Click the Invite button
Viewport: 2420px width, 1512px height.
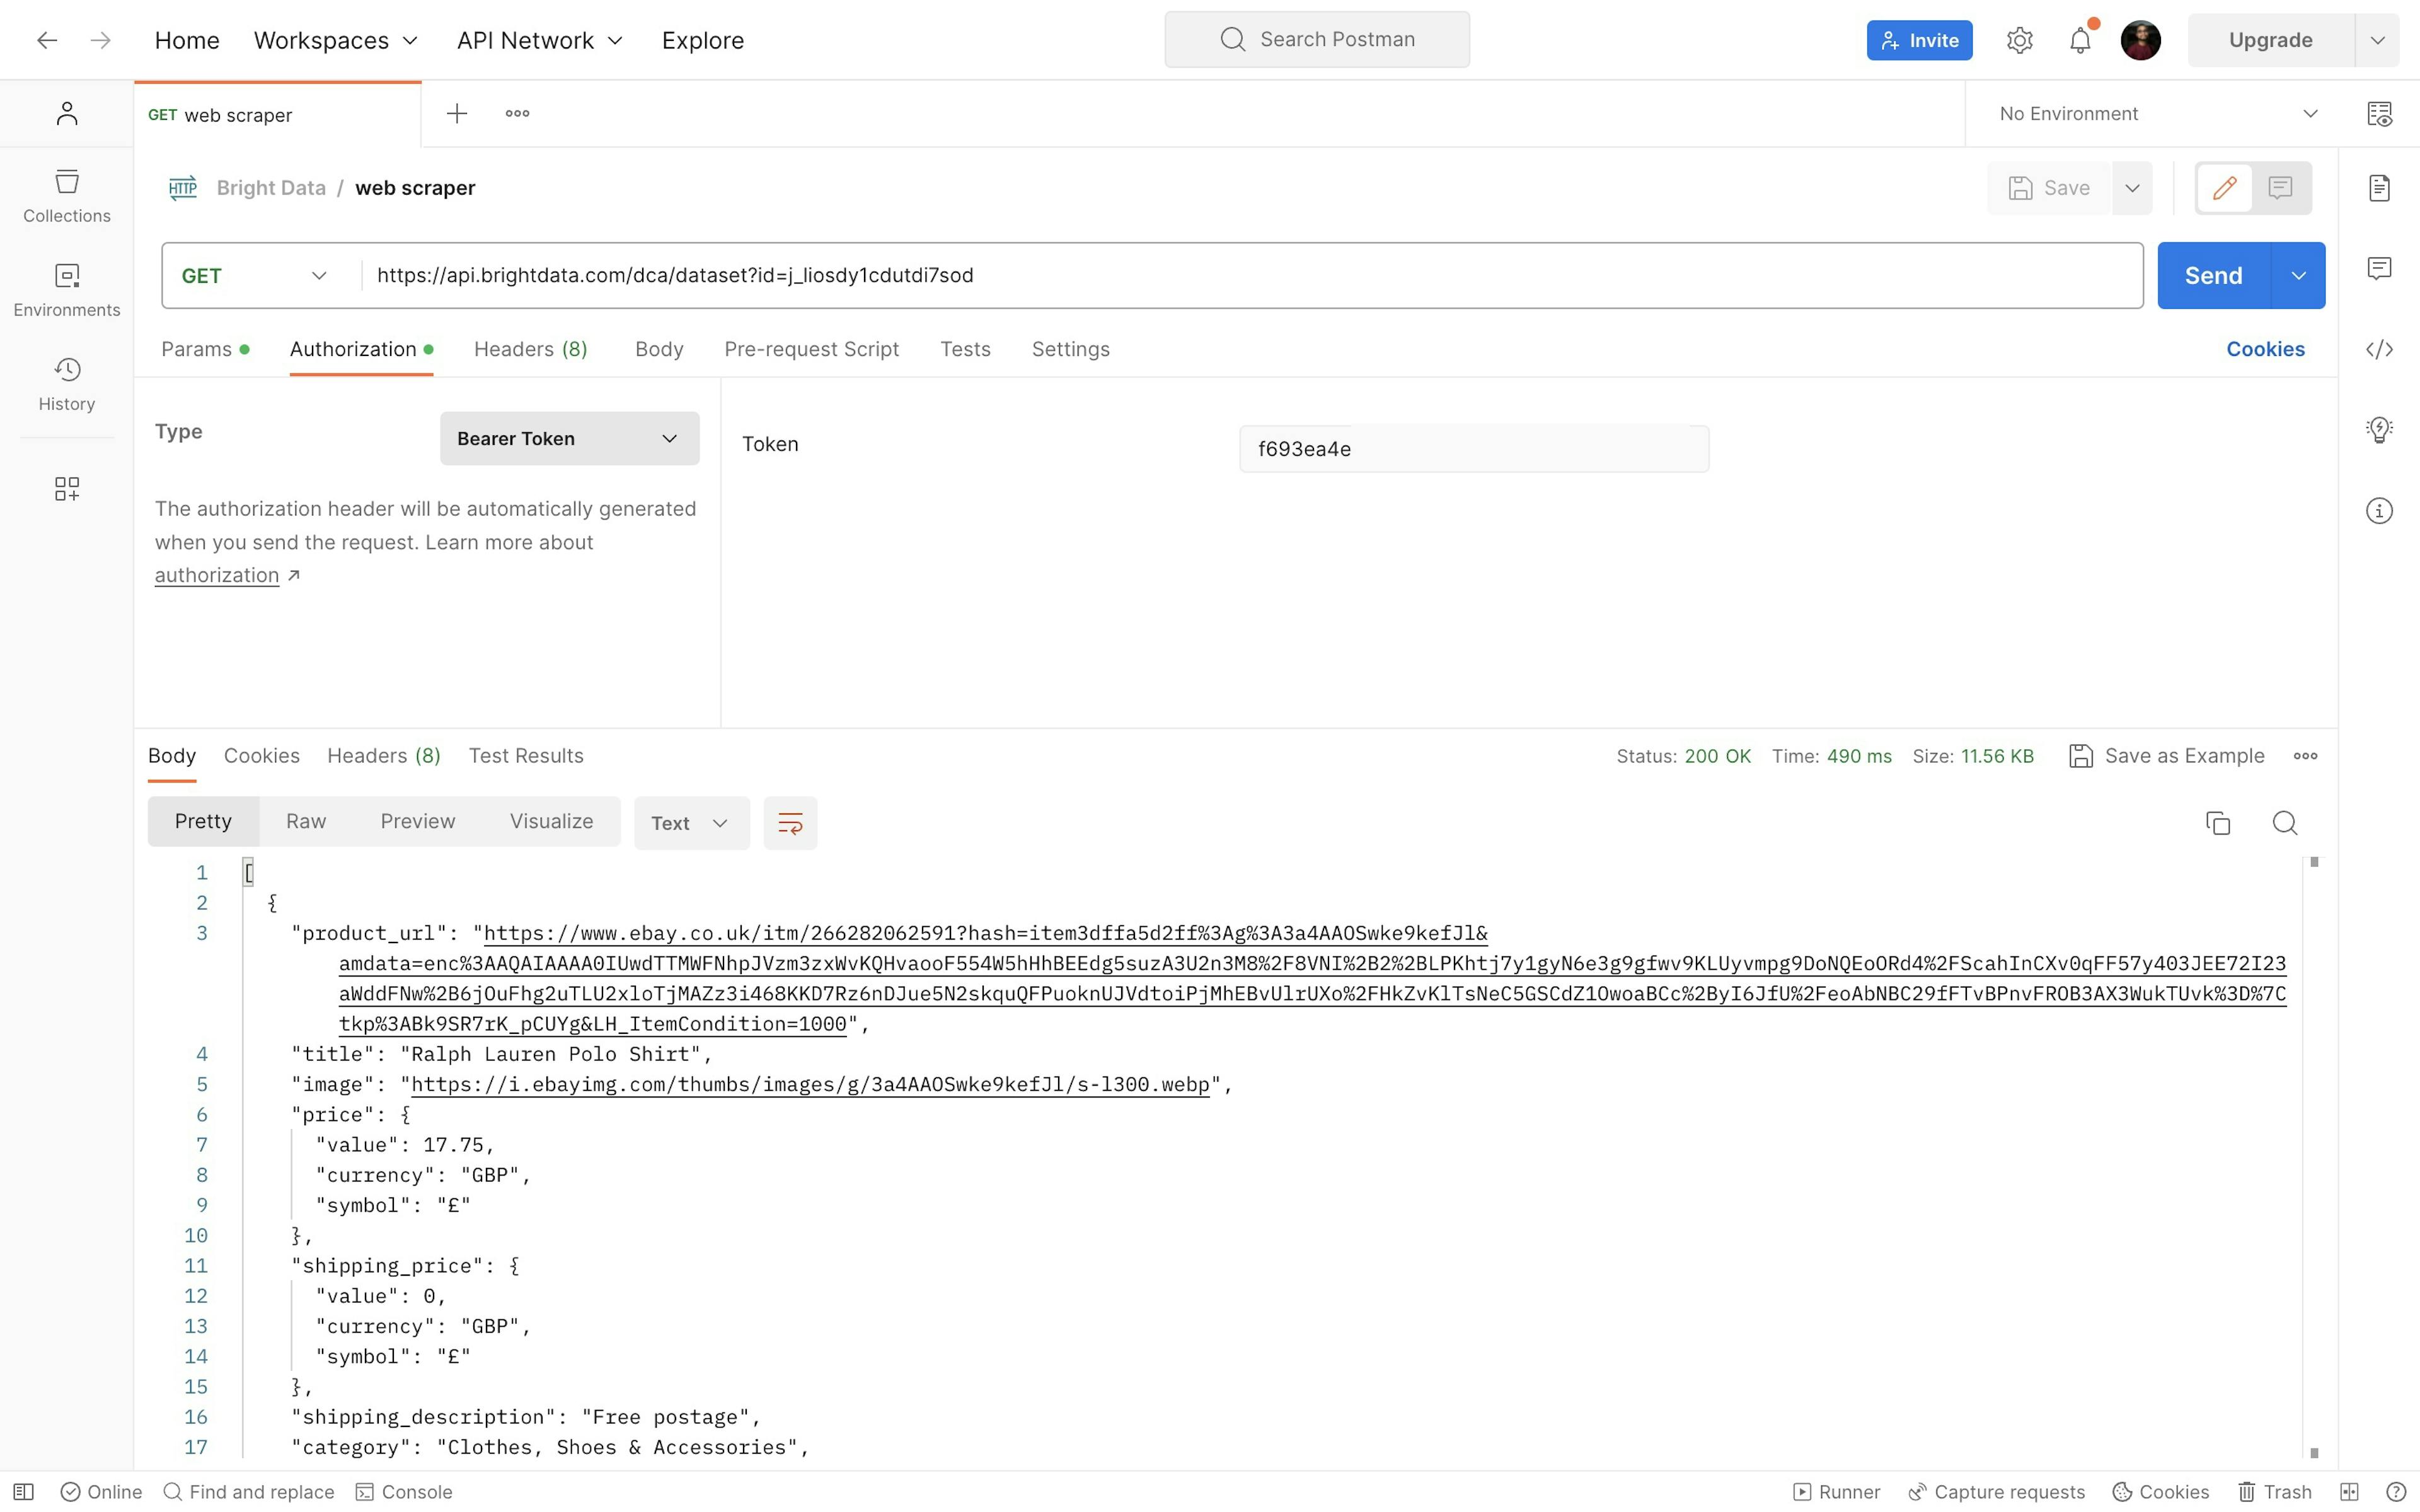[1919, 40]
